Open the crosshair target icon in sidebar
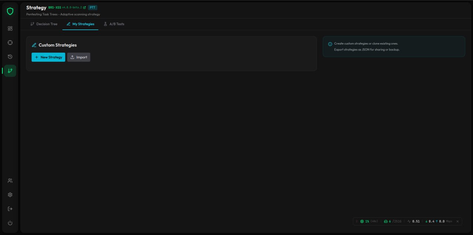 click(x=10, y=42)
